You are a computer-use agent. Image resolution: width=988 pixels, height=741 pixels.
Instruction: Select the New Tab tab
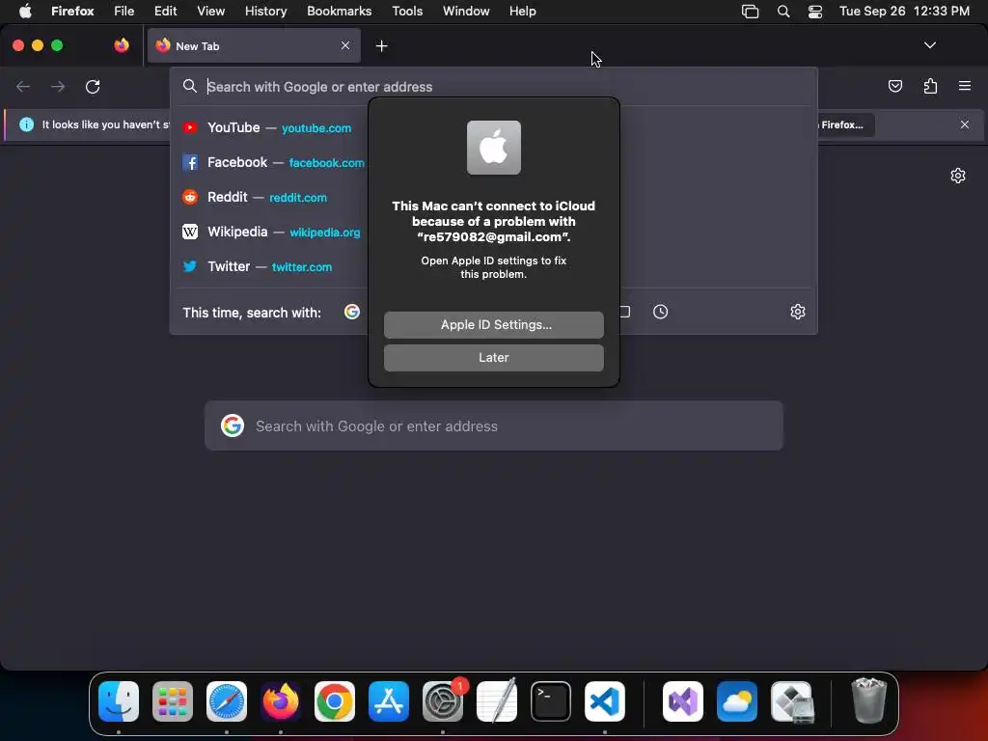[x=254, y=46]
